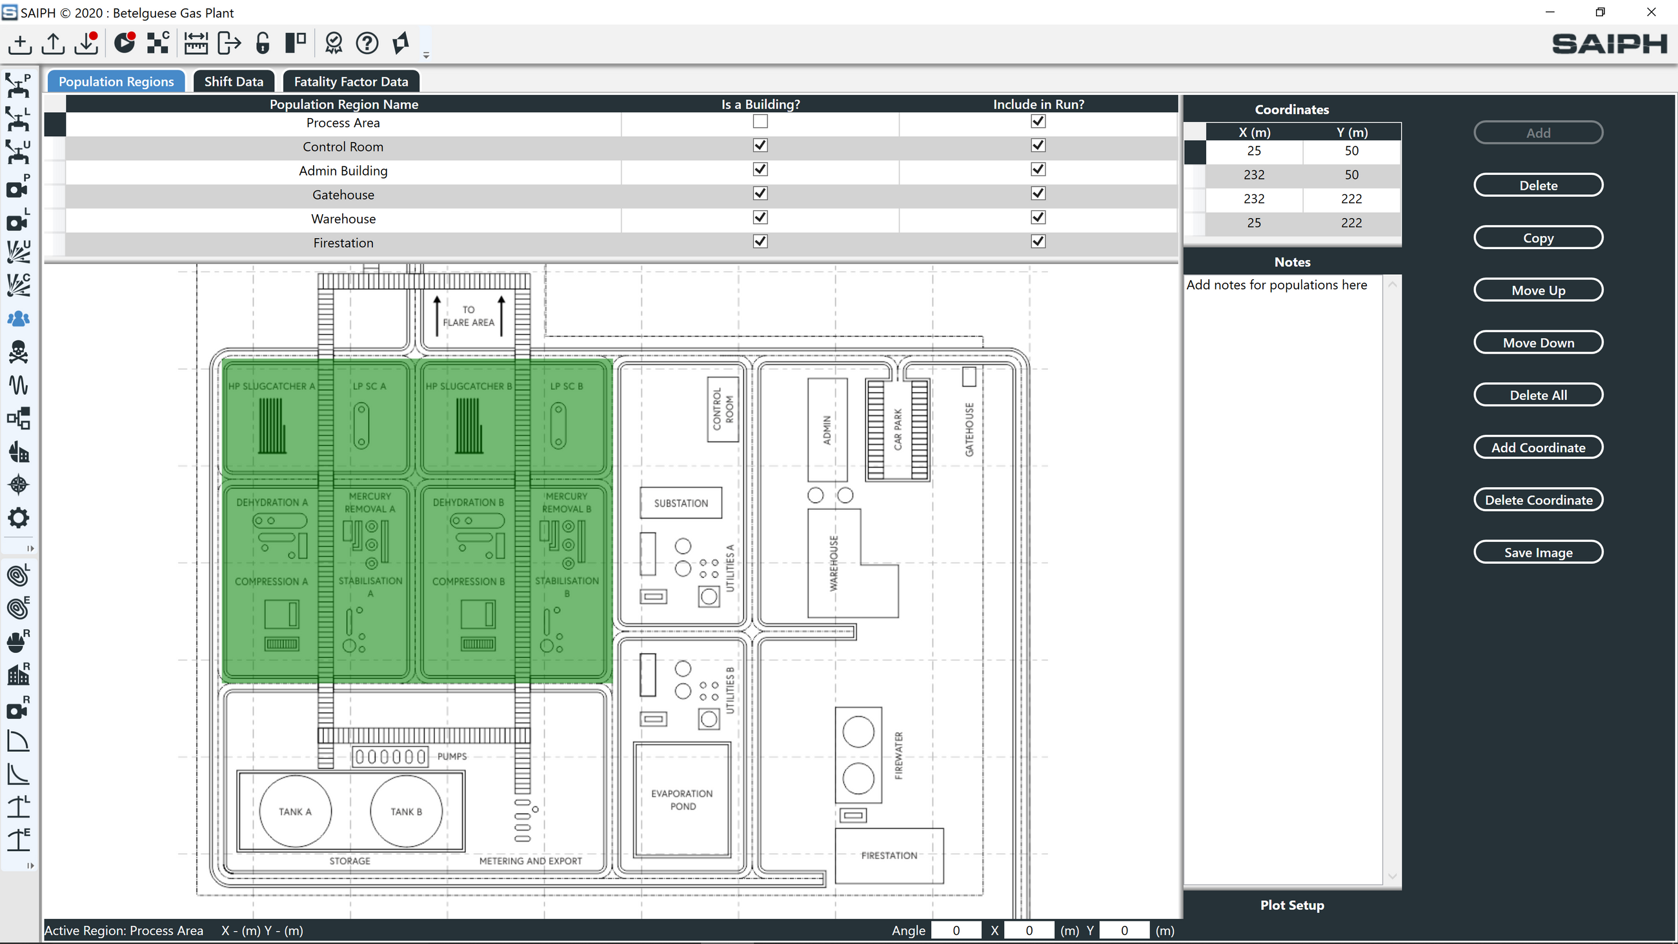Open the gear settings sidebar icon

(x=18, y=519)
